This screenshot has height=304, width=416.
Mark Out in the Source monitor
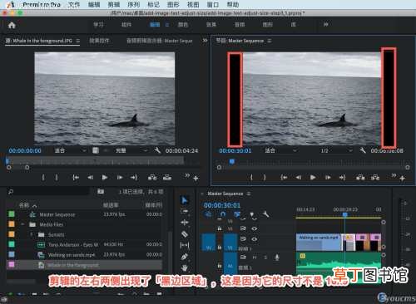pyautogui.click(x=57, y=177)
